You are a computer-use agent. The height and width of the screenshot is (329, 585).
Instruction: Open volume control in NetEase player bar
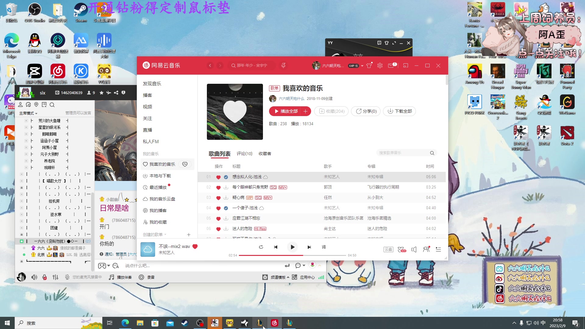tap(414, 249)
